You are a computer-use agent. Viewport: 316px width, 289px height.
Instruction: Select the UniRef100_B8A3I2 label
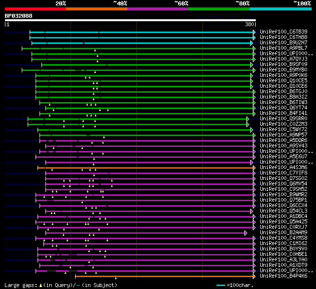283,97
